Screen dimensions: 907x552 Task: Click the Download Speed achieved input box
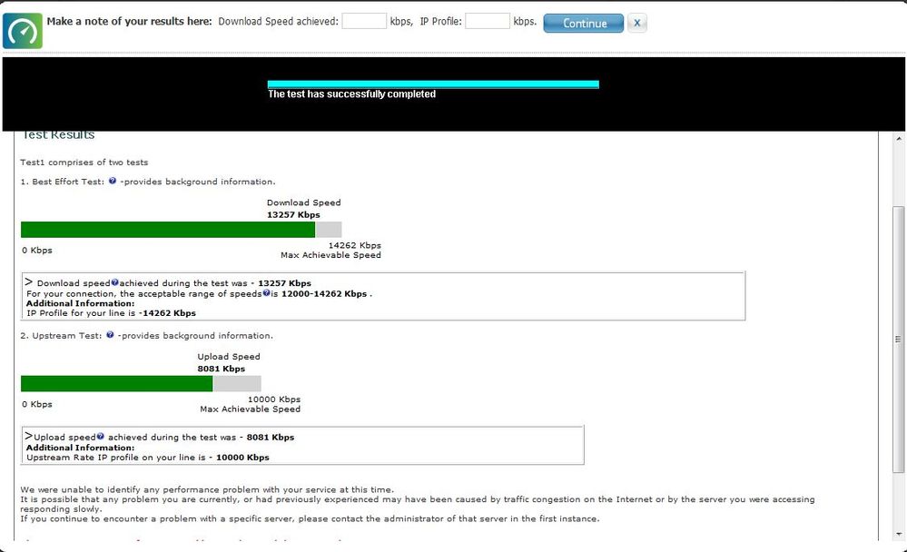point(364,20)
